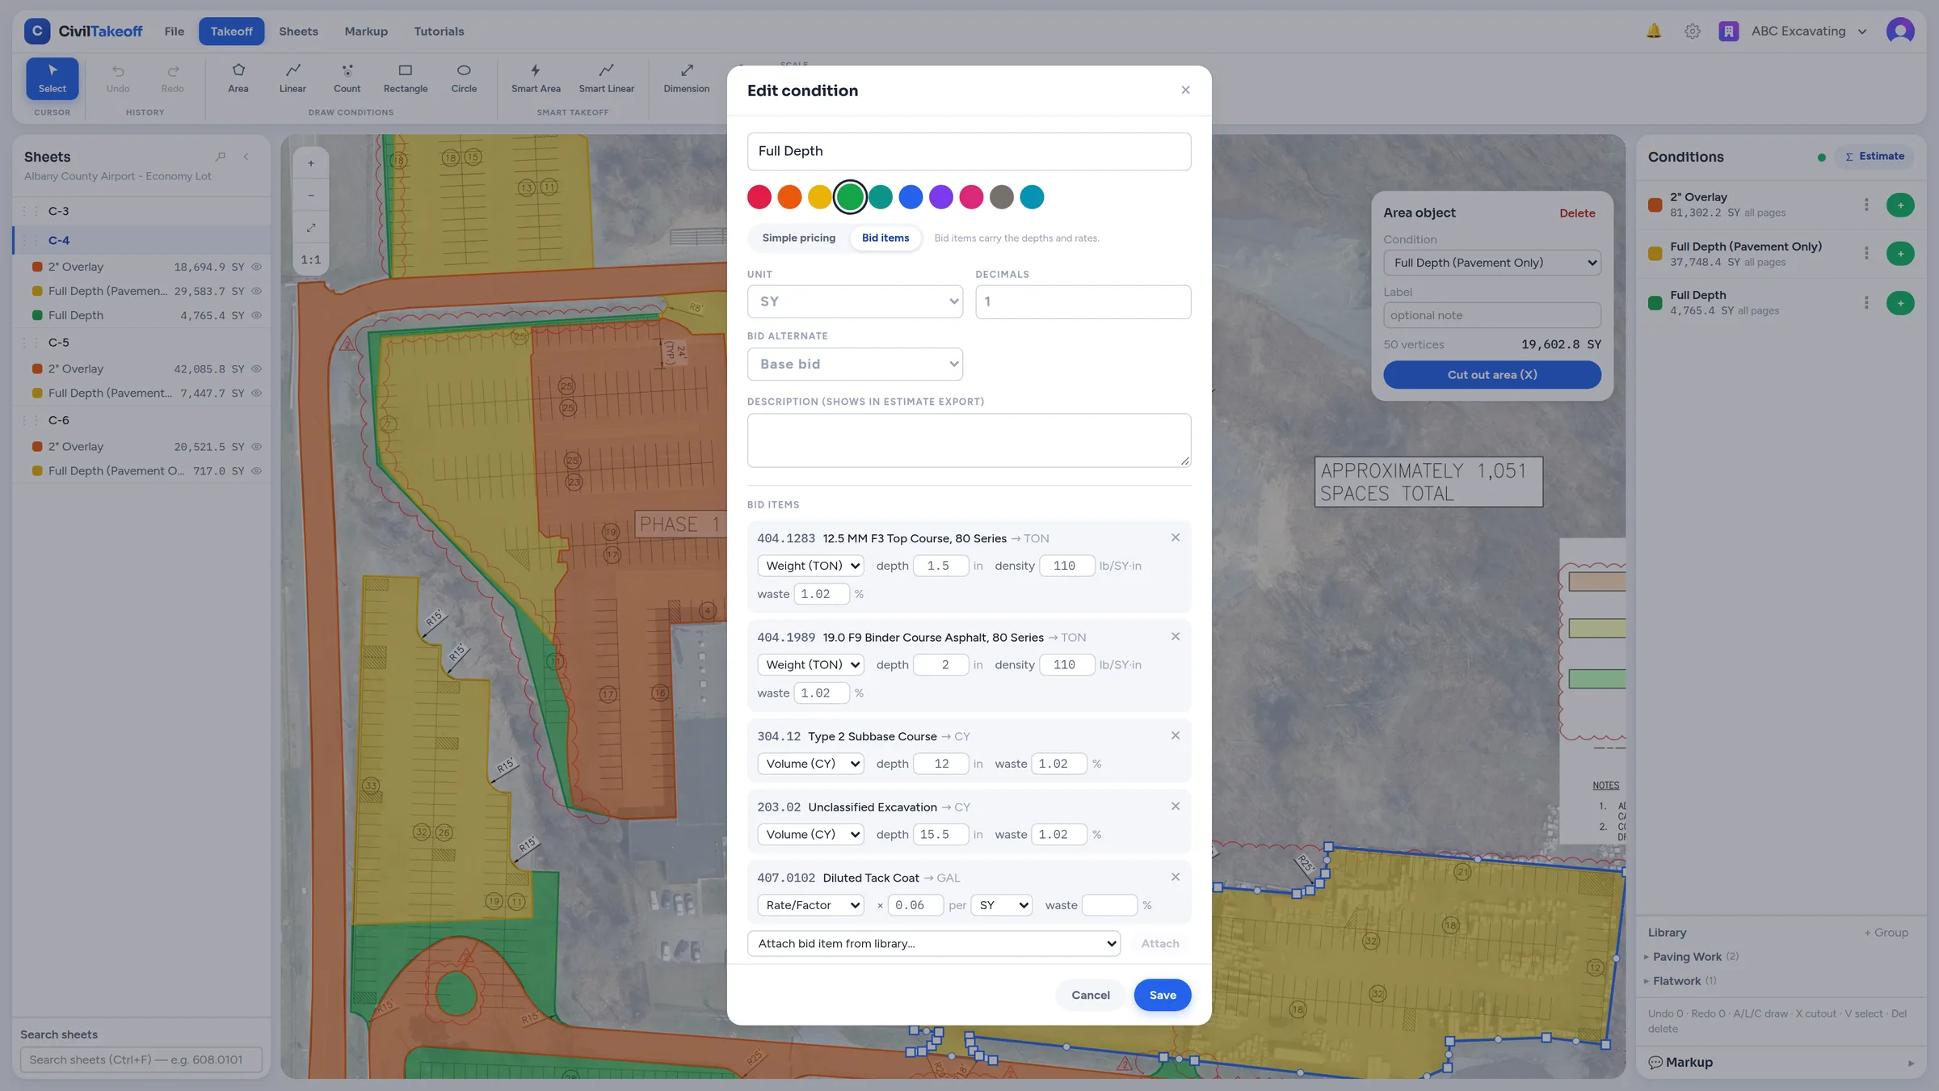Activate the Smart Area tool
Screen dimensions: 1939x1091
click(x=536, y=78)
